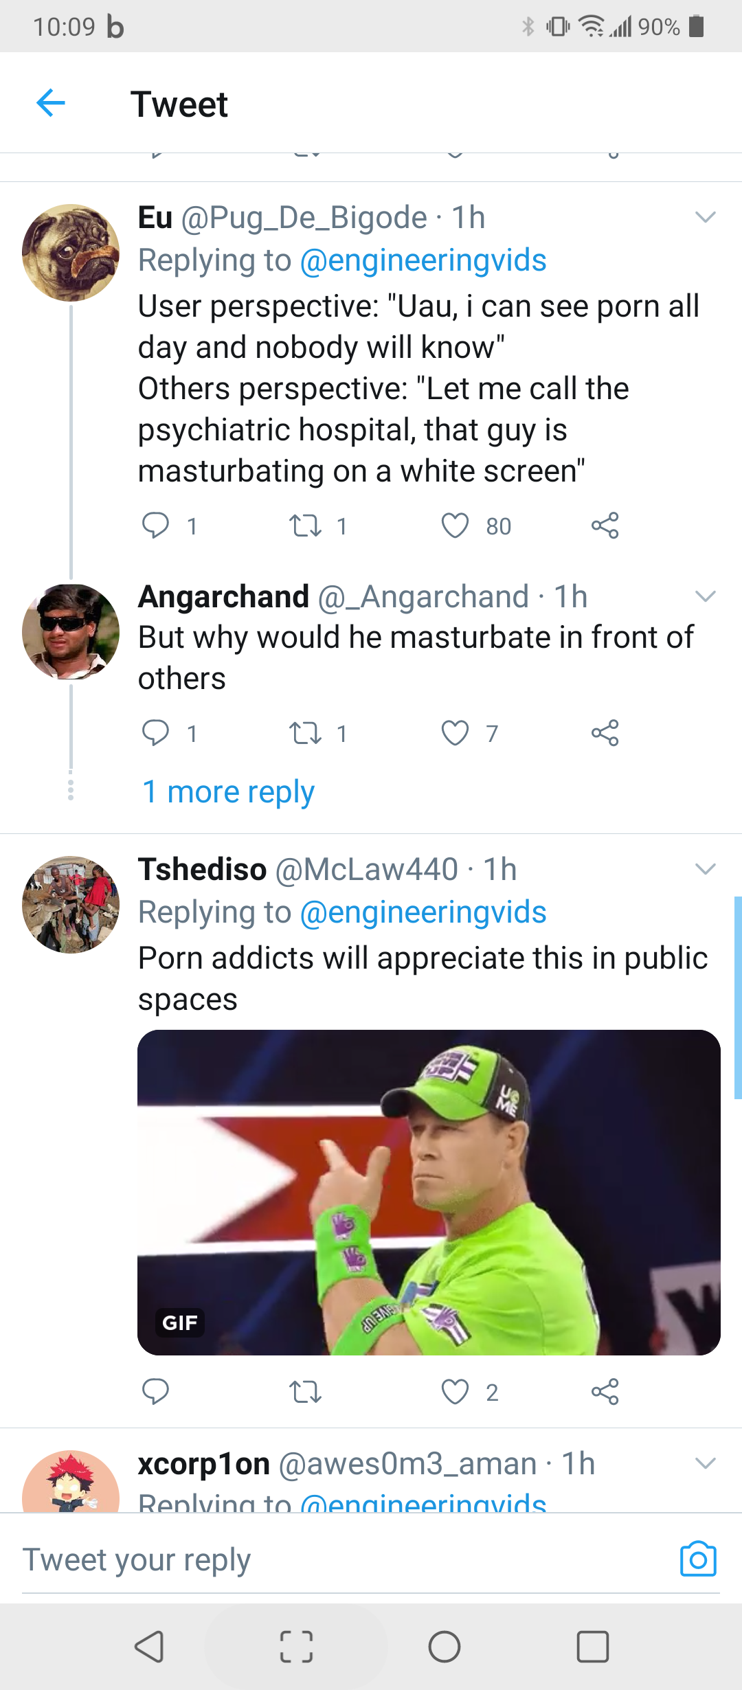Retweet Angarchand's reply
The image size is (742, 1690).
click(x=305, y=733)
